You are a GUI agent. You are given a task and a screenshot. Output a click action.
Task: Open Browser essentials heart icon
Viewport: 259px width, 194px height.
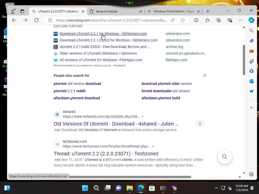(x=230, y=20)
